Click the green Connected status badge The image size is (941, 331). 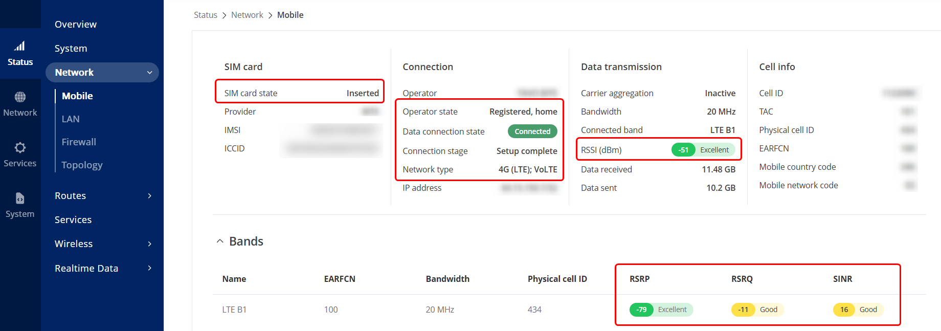(x=532, y=131)
